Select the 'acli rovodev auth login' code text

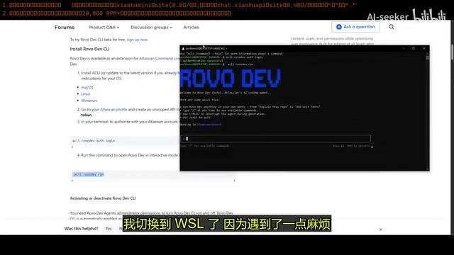94,140
